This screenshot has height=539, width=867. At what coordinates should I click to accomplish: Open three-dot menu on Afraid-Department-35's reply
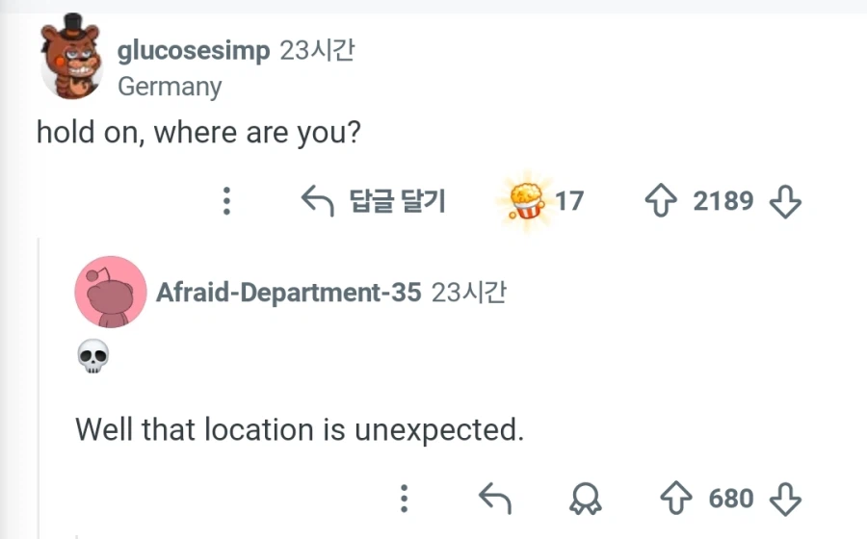(405, 499)
